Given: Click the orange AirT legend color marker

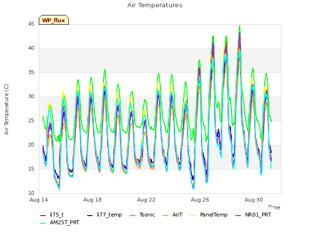Looking at the screenshot, I should [x=166, y=216].
